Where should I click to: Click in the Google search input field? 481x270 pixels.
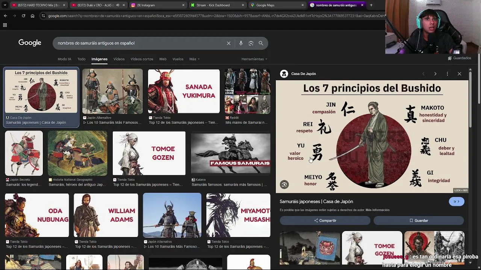139,43
